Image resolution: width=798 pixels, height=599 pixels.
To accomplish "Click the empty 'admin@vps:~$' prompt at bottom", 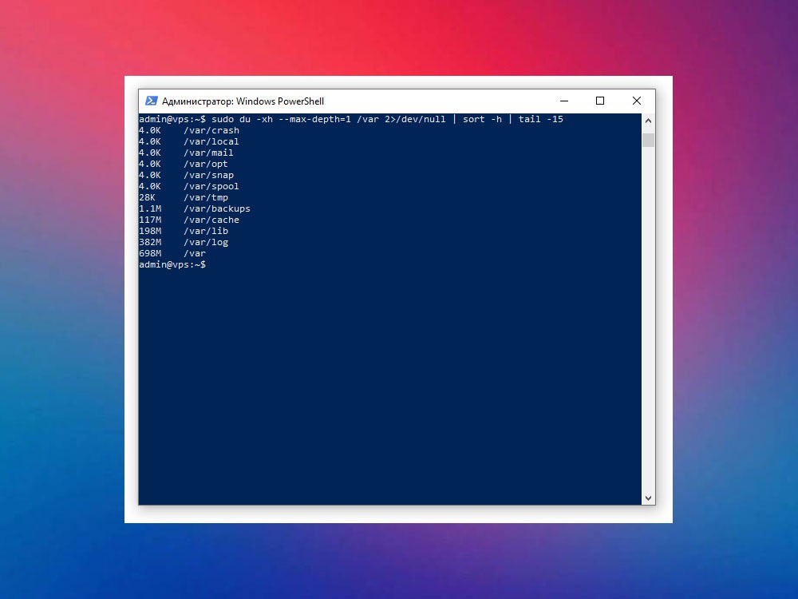I will (172, 265).
